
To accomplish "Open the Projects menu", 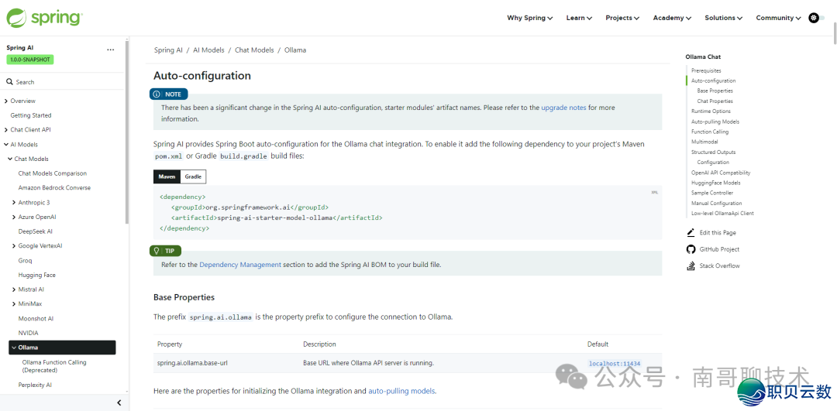I will (622, 18).
